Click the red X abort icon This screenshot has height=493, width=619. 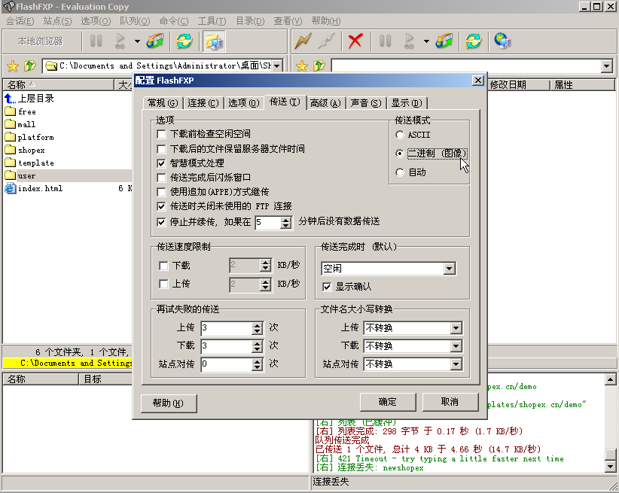(x=355, y=41)
